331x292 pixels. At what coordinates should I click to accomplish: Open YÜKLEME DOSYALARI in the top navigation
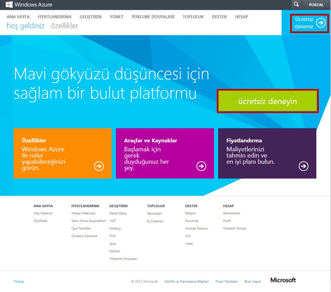tap(153, 17)
